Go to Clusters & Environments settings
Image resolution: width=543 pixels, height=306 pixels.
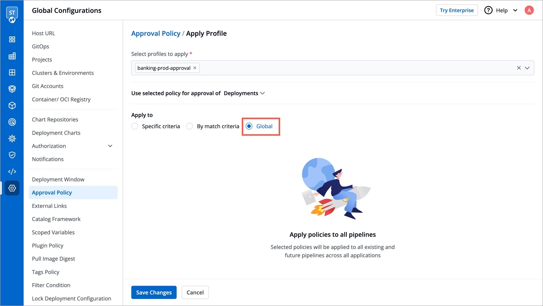click(63, 73)
